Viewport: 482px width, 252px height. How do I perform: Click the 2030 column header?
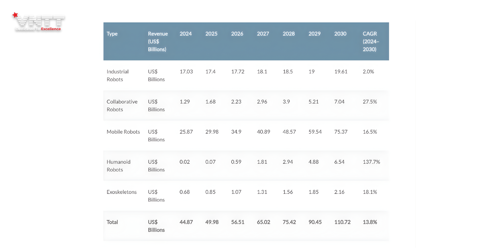click(x=340, y=34)
